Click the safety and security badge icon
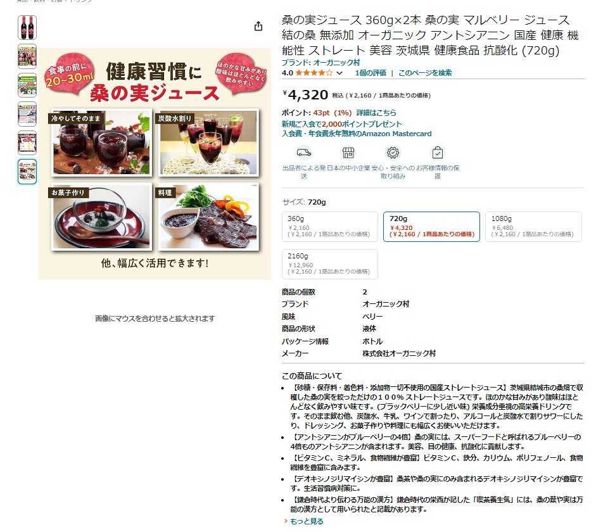This screenshot has height=532, width=596. click(393, 153)
